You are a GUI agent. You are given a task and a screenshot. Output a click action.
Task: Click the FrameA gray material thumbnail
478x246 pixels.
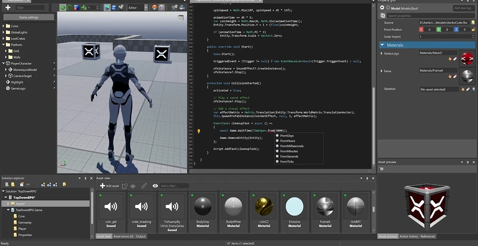click(x=466, y=76)
